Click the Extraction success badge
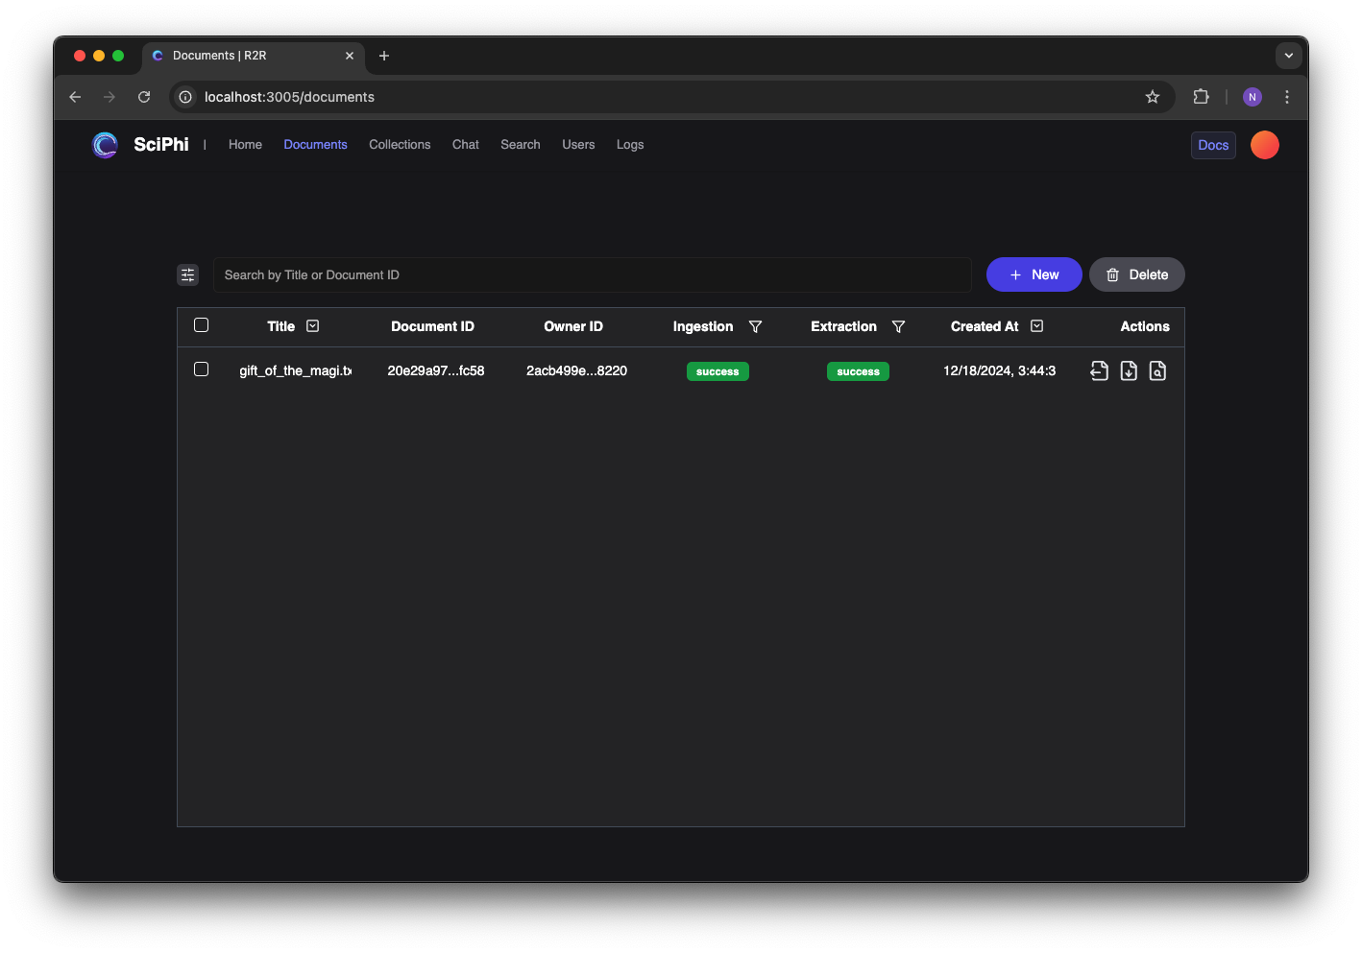Viewport: 1362px width, 953px height. 858,371
